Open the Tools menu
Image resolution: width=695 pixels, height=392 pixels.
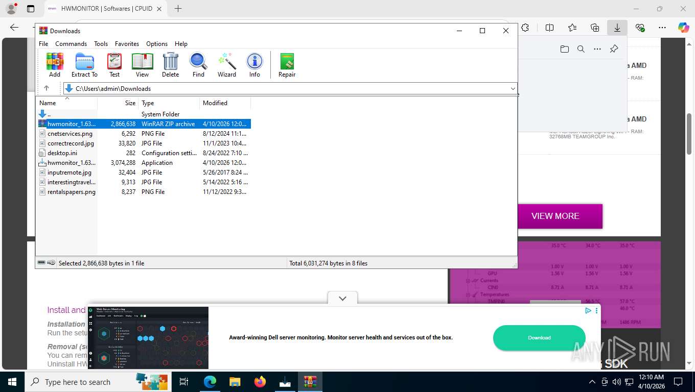tap(101, 44)
